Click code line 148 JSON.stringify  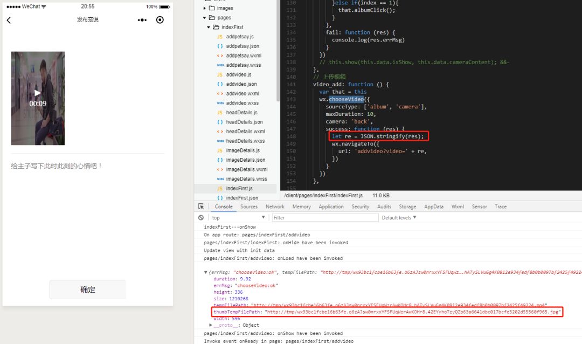point(378,136)
